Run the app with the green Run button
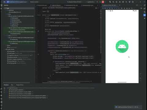The image size is (147, 110). click(100, 2)
